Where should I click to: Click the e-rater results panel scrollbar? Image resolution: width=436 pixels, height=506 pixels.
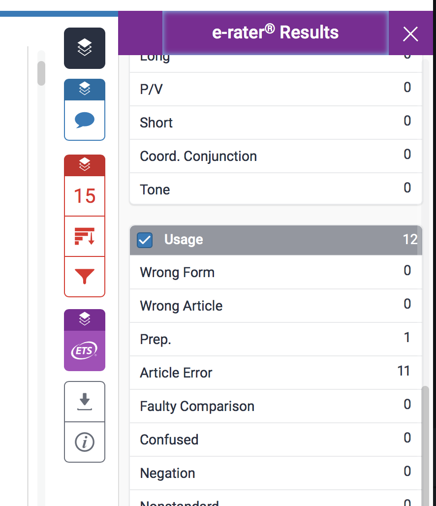[x=425, y=443]
